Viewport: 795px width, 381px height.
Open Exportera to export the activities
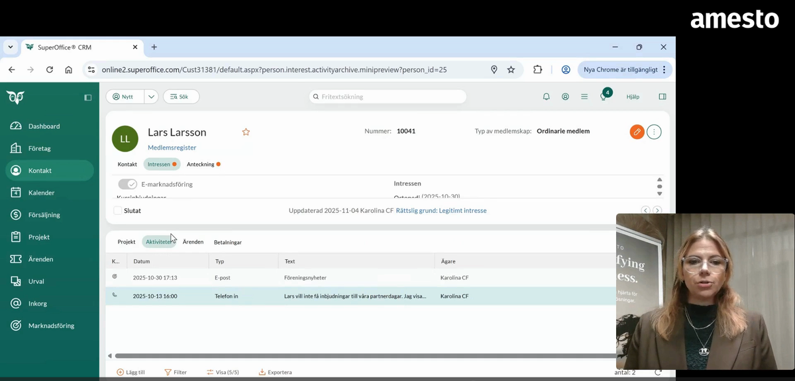[x=275, y=372]
